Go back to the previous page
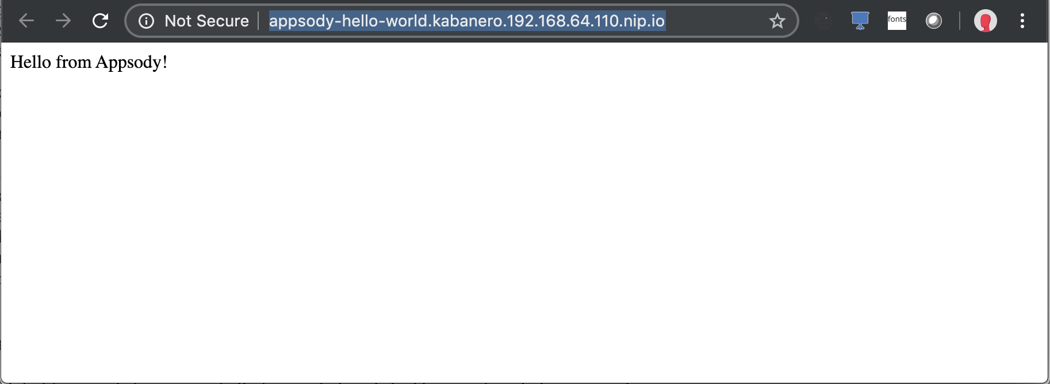 point(26,21)
